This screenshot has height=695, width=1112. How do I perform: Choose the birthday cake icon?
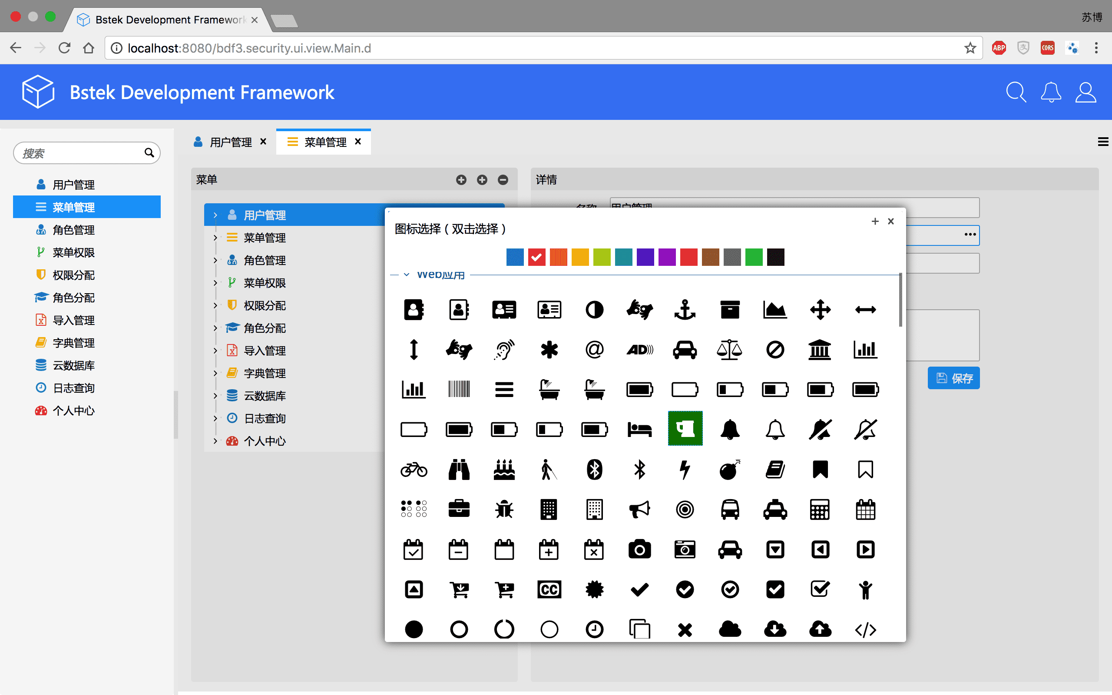coord(504,469)
